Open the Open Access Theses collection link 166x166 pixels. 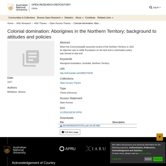point(70,83)
